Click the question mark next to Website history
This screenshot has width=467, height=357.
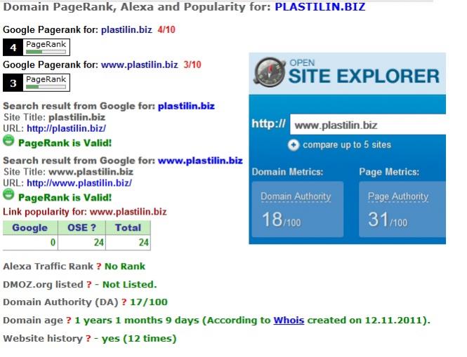tap(88, 339)
